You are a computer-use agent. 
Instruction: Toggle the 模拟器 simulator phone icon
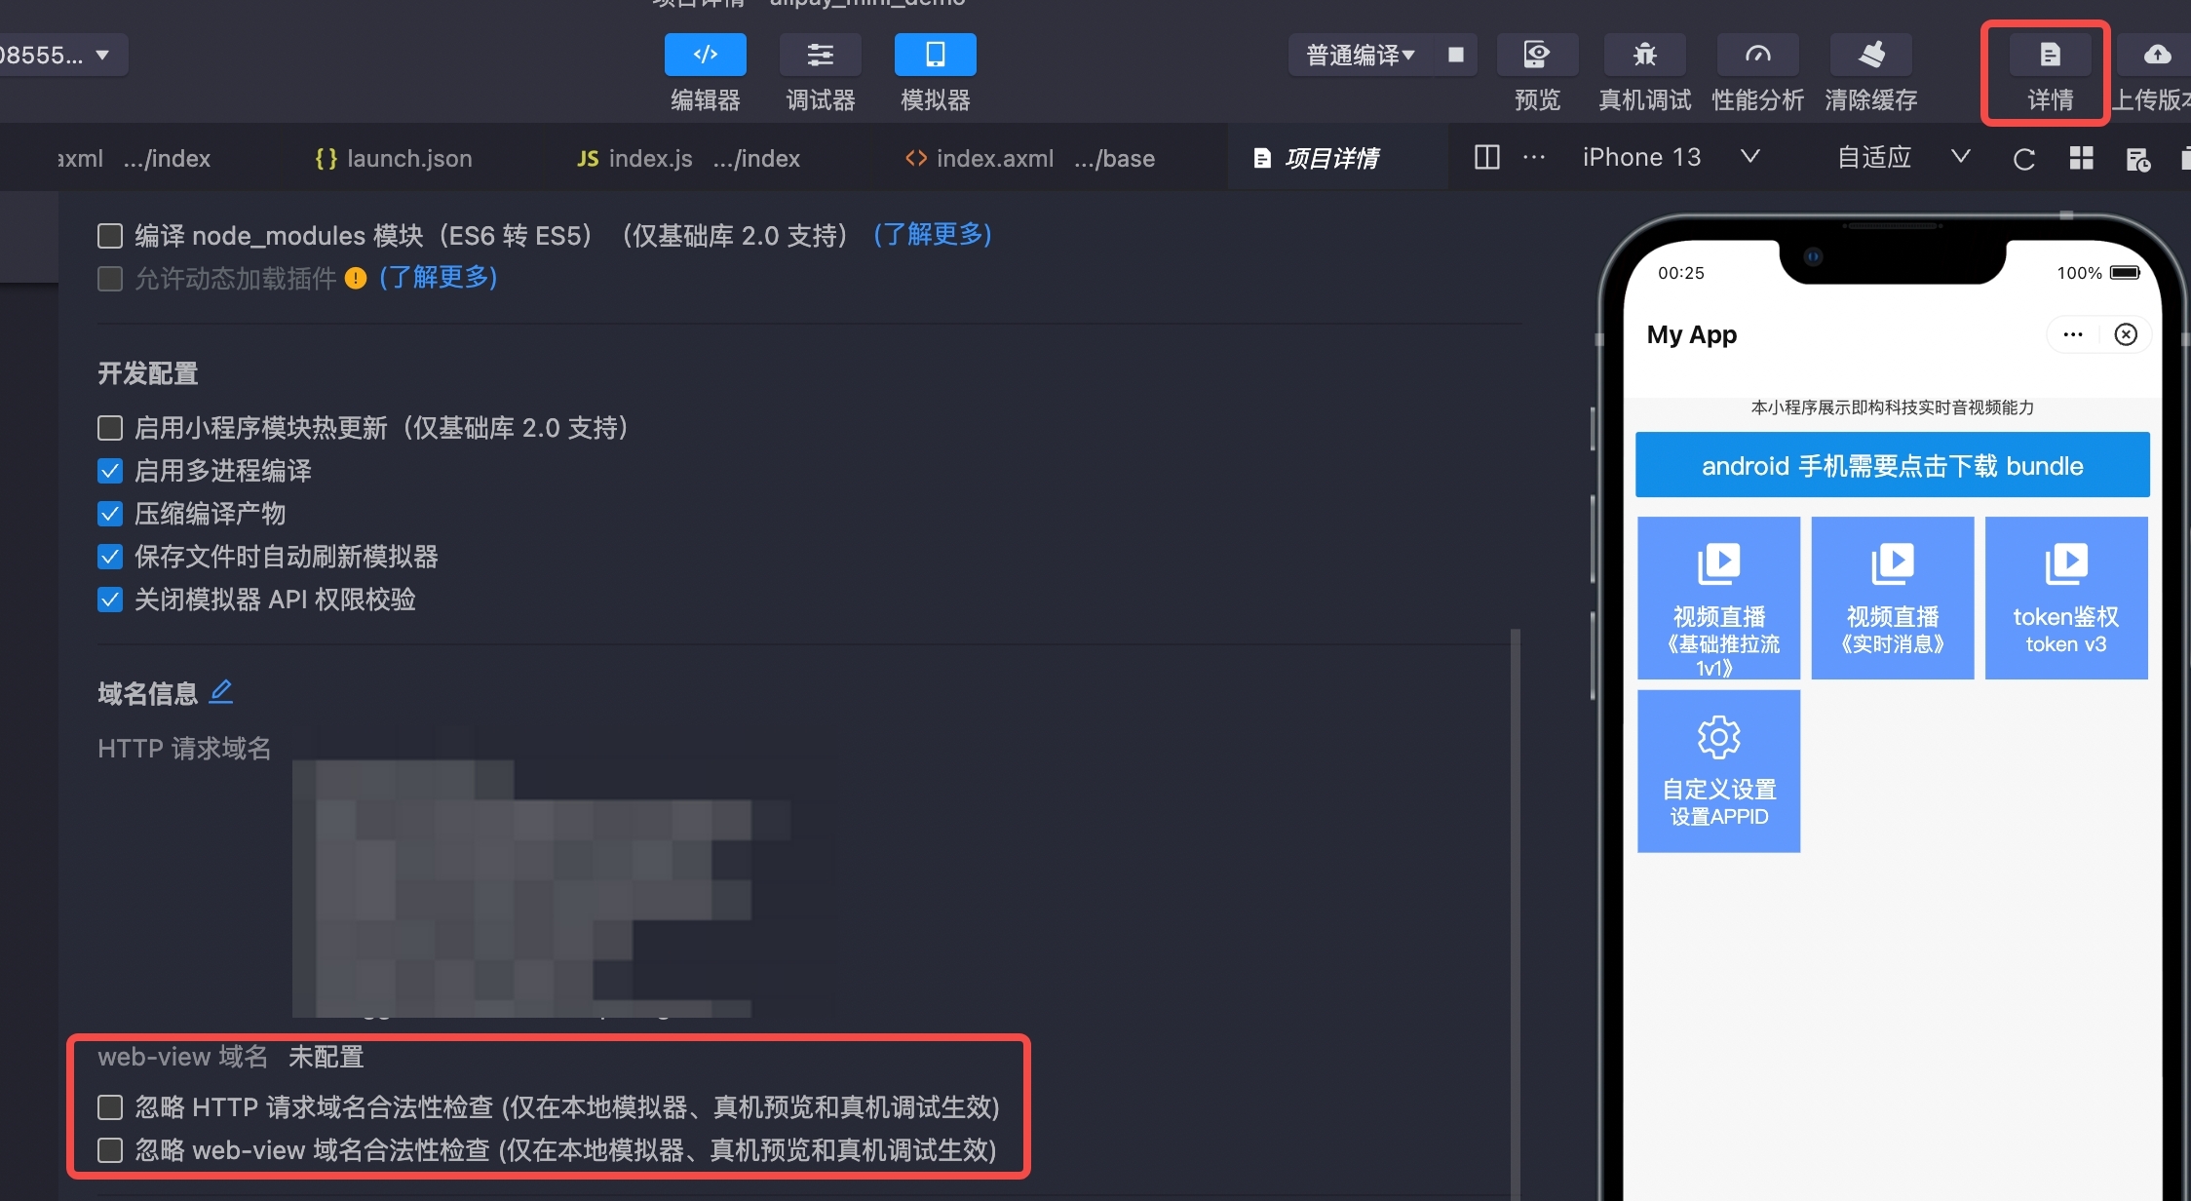[x=935, y=55]
